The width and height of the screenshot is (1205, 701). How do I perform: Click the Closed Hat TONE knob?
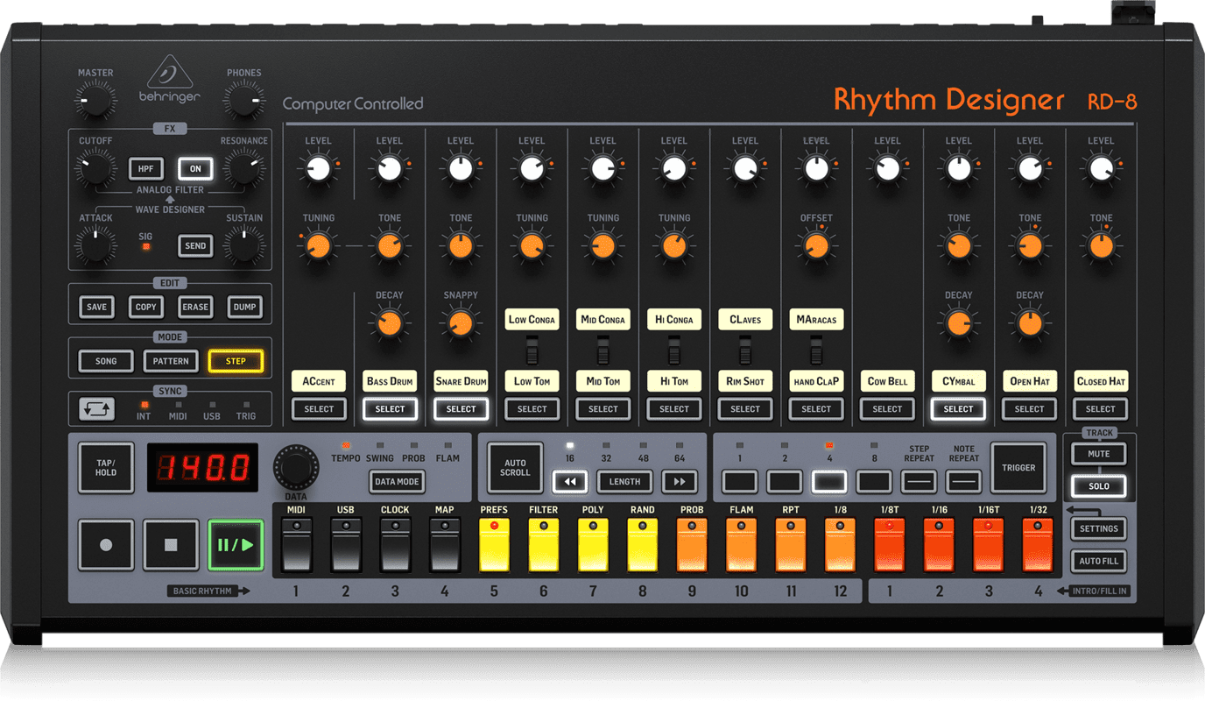click(x=1101, y=246)
